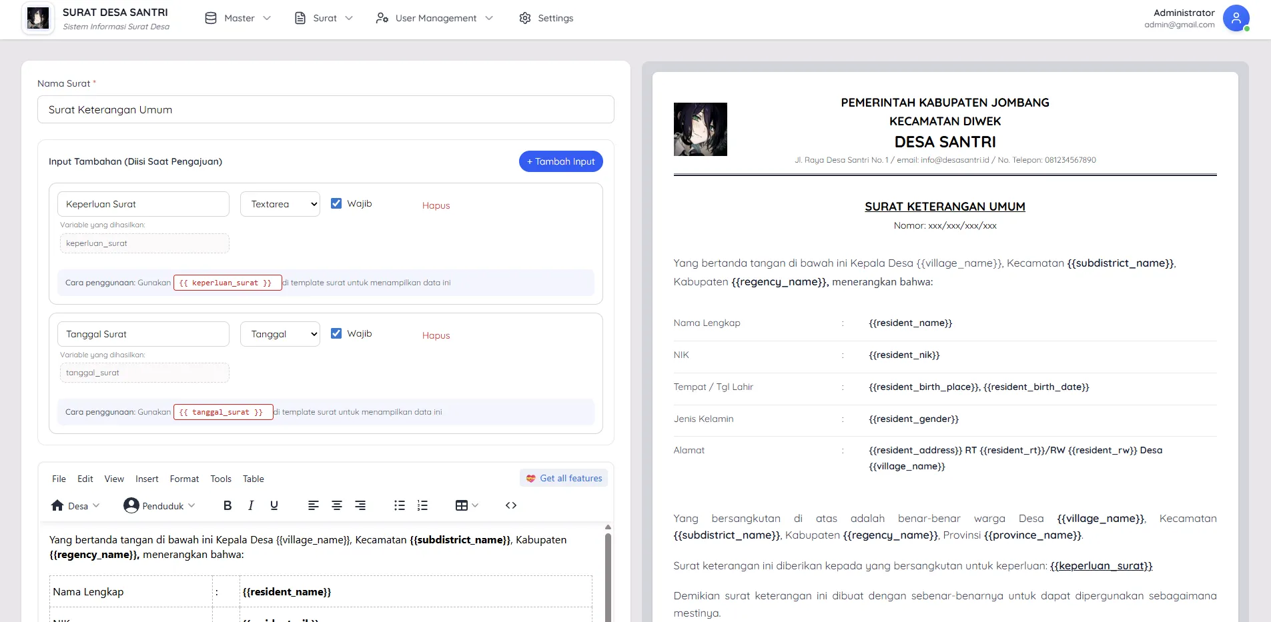This screenshot has height=622, width=1271.
Task: Click {{resident_nik}} in the preview
Action: [x=904, y=355]
